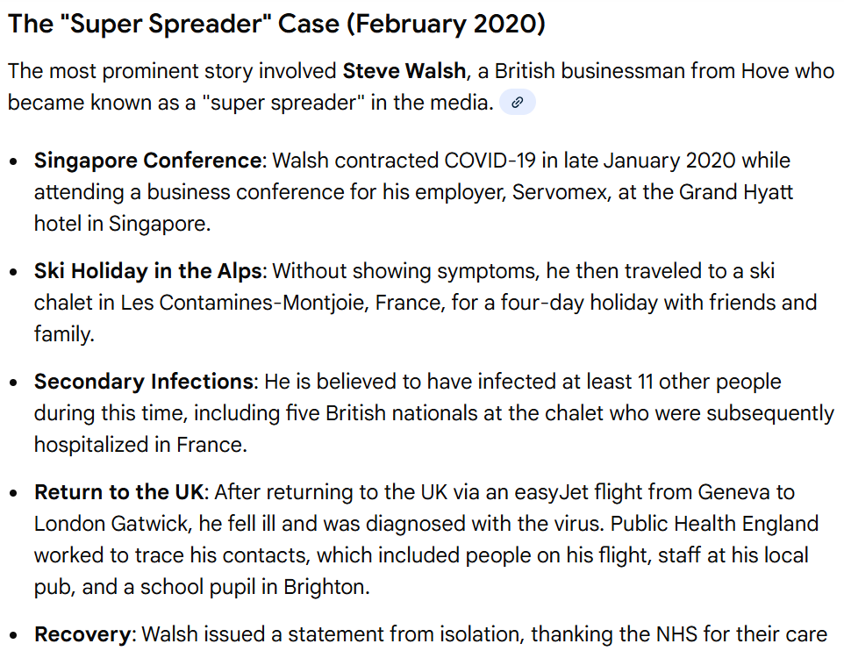Click the bold Singapore Conference label
844x651 pixels.
coord(147,161)
